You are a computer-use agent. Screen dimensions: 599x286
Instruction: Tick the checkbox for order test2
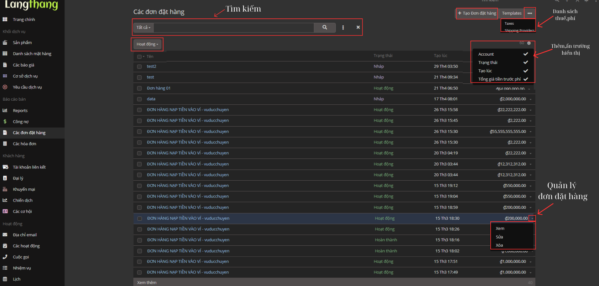[139, 67]
